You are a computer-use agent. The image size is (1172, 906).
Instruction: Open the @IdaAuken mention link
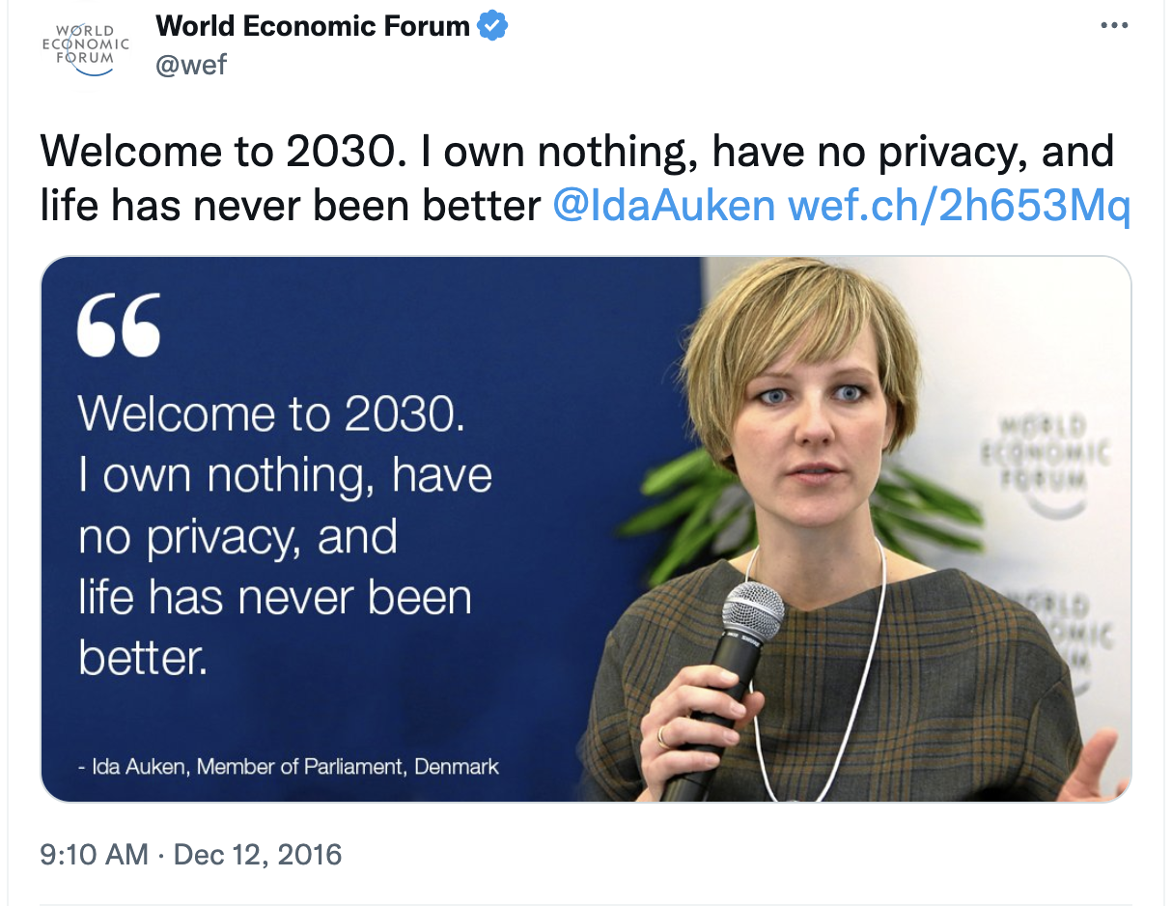[x=664, y=205]
